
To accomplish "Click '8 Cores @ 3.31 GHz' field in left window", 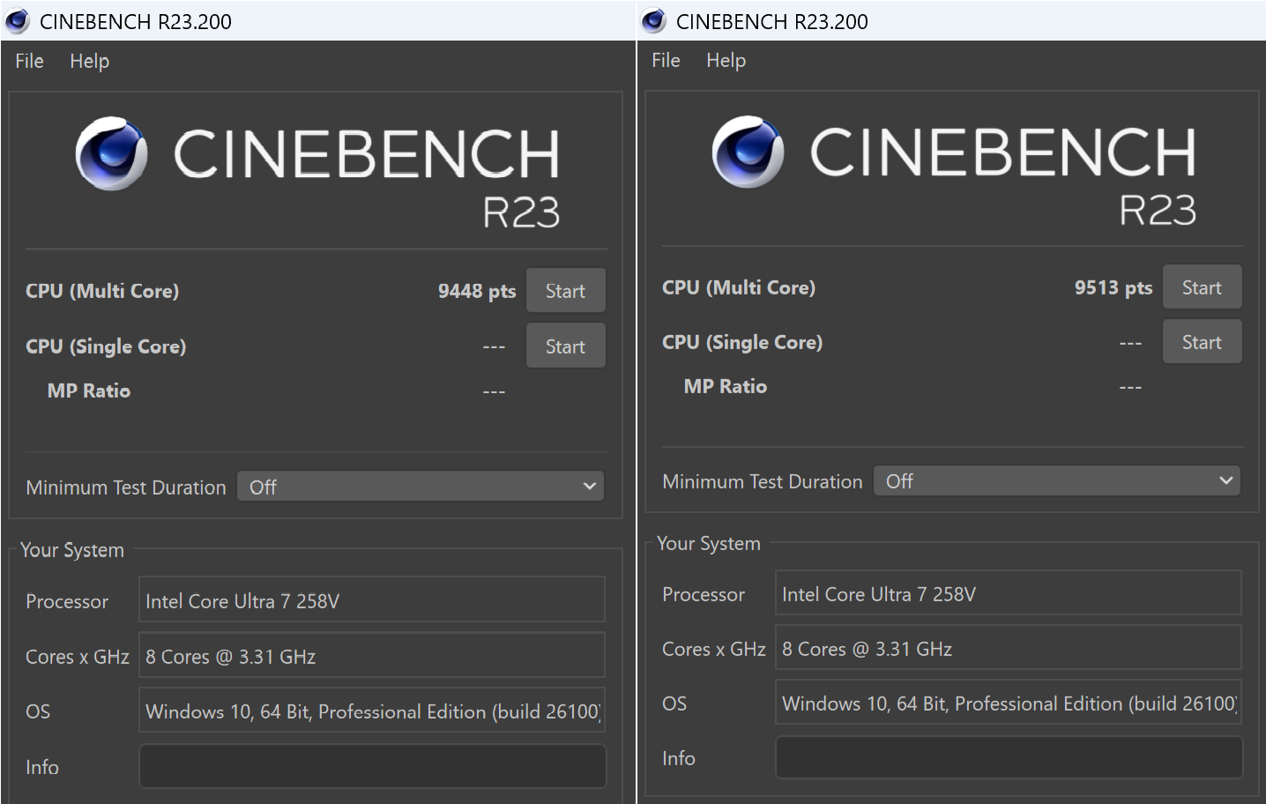I will coord(372,655).
